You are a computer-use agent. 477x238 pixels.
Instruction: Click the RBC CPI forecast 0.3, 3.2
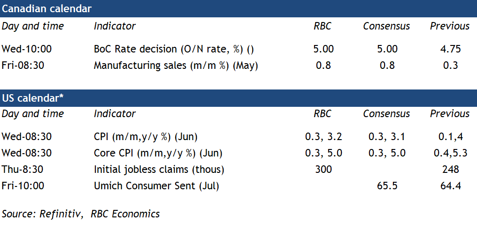coord(323,137)
